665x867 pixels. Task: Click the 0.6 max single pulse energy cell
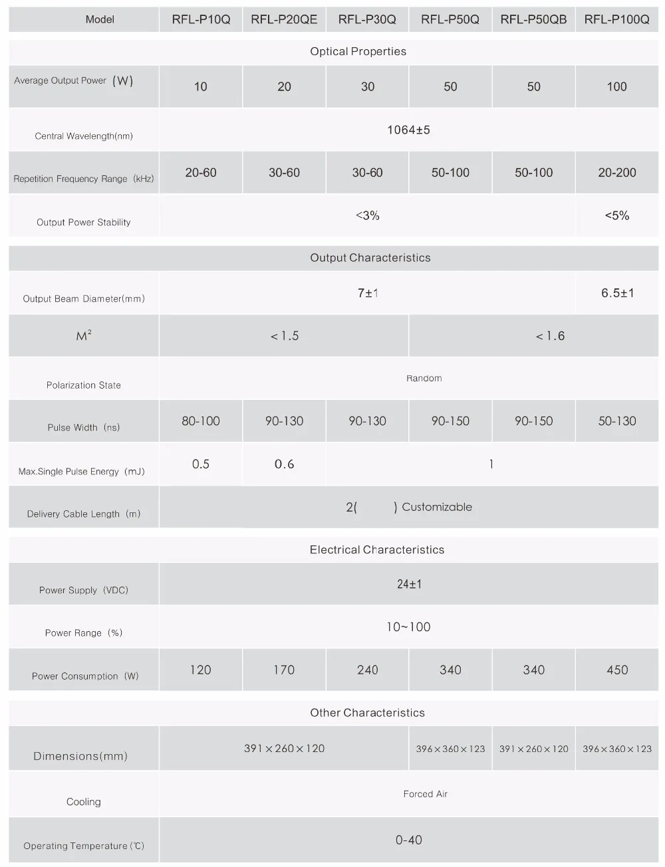[x=284, y=464]
